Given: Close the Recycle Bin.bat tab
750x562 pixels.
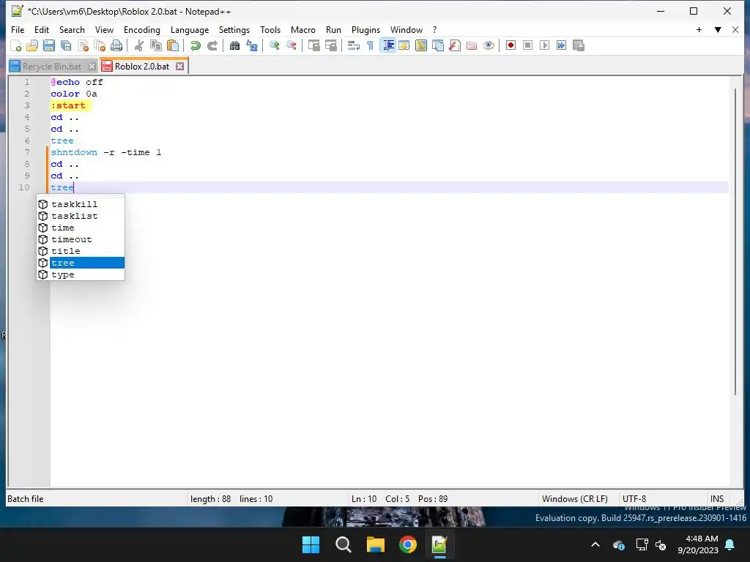Looking at the screenshot, I should click(x=92, y=67).
